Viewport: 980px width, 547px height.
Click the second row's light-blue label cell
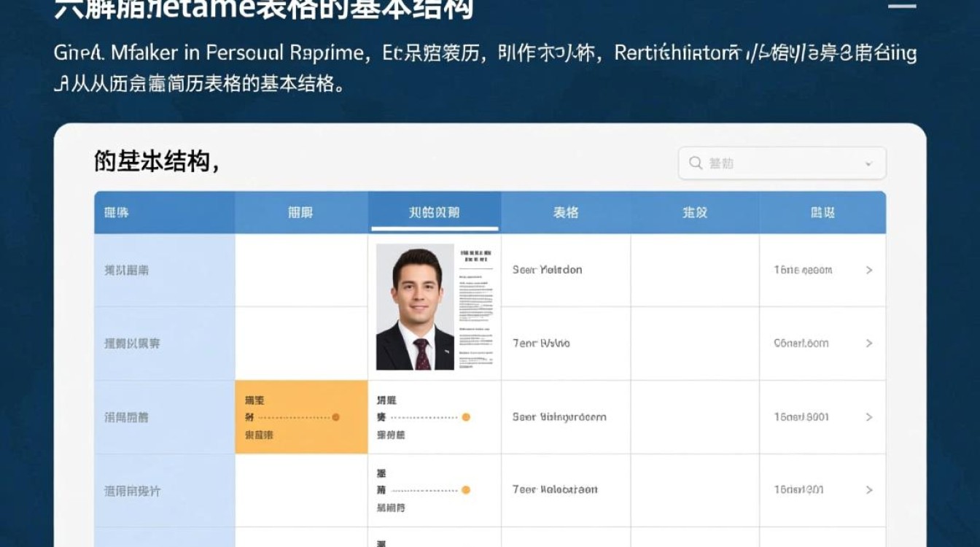(165, 344)
